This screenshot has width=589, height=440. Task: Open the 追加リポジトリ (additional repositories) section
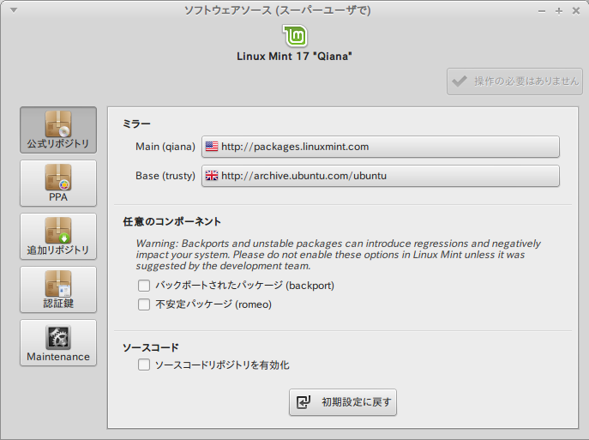(58, 237)
